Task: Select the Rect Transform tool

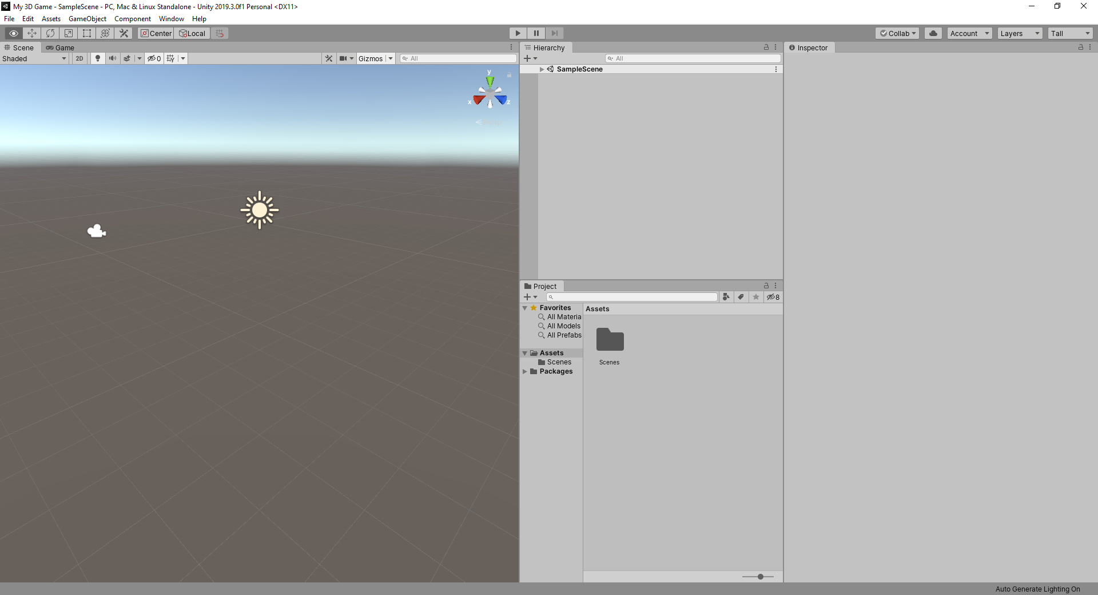Action: 87,33
